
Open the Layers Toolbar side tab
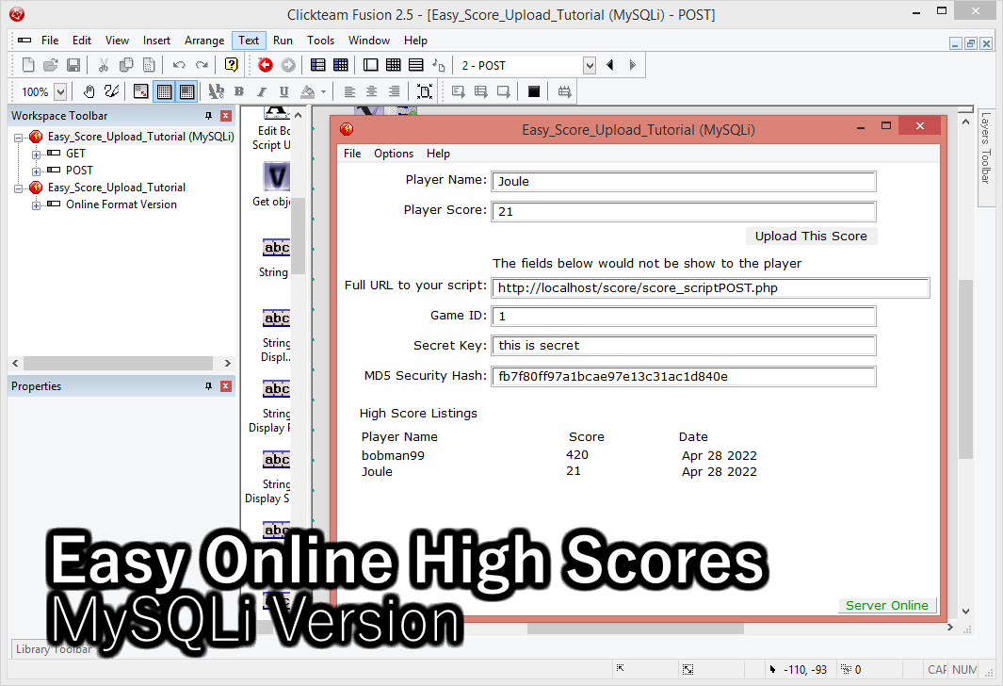[x=986, y=156]
